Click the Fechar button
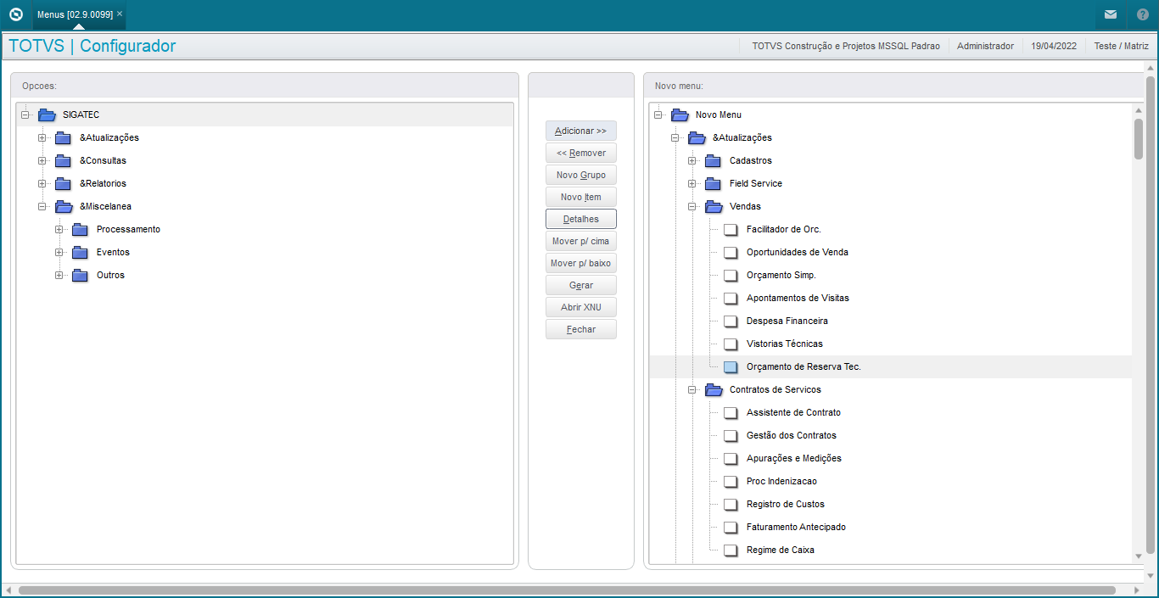 pyautogui.click(x=581, y=329)
